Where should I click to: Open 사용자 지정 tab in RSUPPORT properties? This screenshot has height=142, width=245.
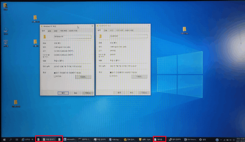(129, 30)
